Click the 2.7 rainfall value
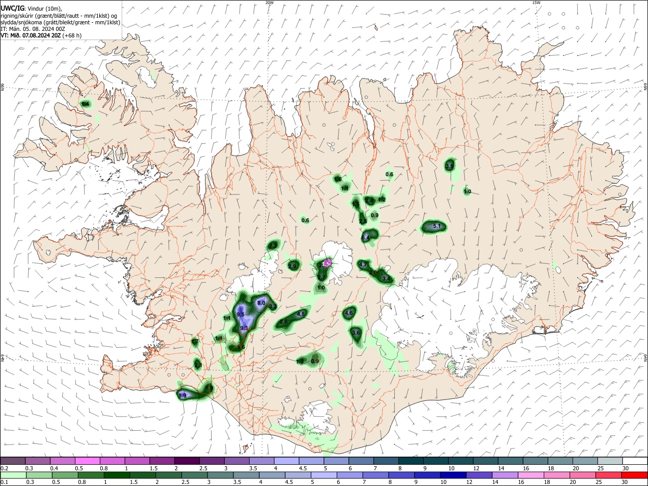Image resolution: width=648 pixels, height=486 pixels. (321, 277)
